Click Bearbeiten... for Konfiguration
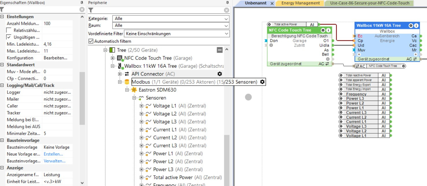The width and height of the screenshot is (427, 186). [56, 58]
